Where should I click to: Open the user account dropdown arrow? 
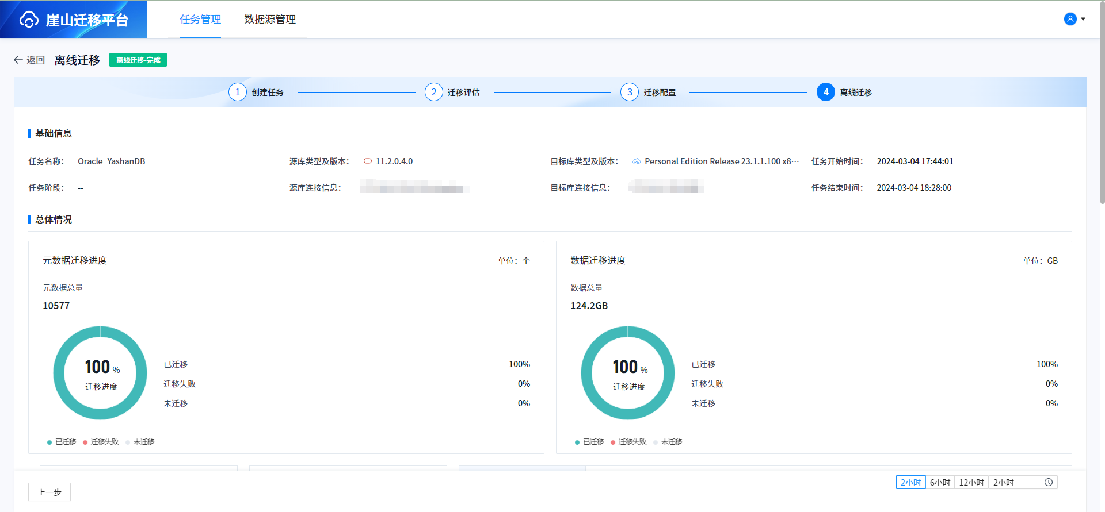click(x=1083, y=19)
